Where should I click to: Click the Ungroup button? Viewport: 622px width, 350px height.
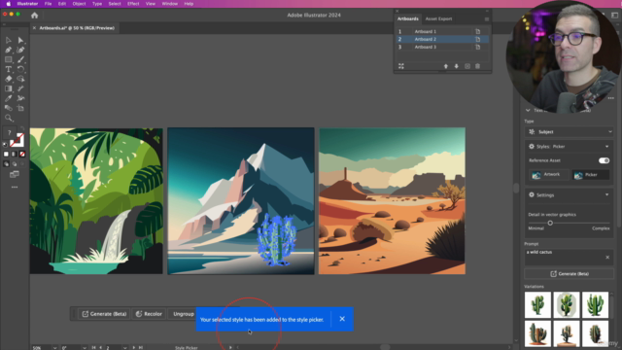click(183, 314)
